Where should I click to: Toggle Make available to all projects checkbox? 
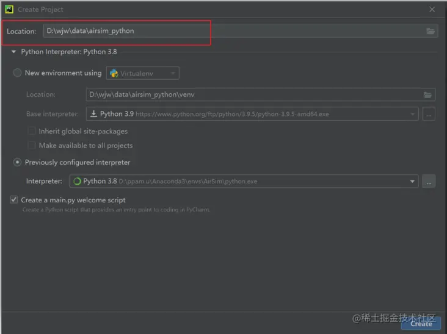(31, 146)
